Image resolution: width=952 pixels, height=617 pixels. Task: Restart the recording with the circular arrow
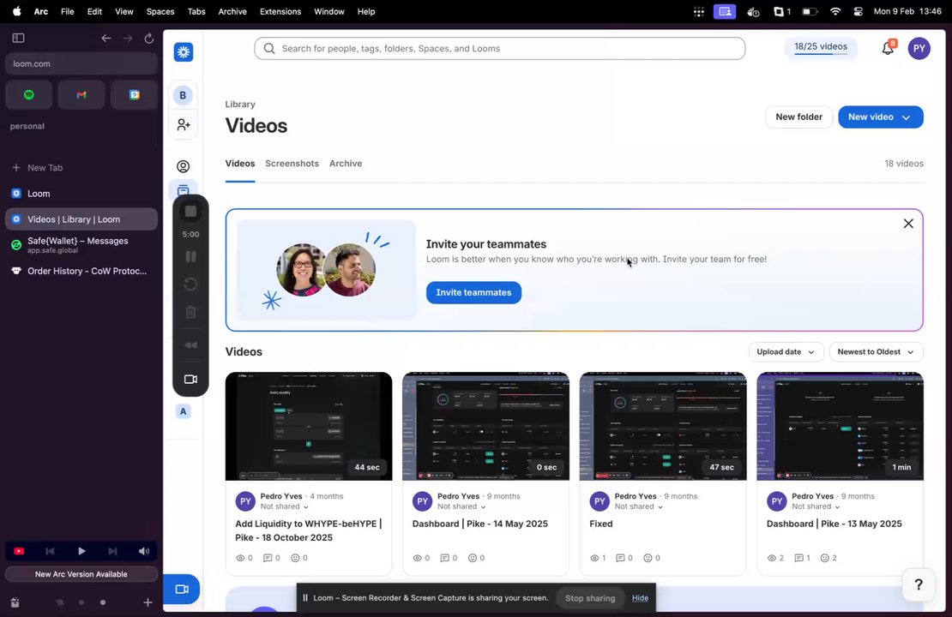point(190,284)
